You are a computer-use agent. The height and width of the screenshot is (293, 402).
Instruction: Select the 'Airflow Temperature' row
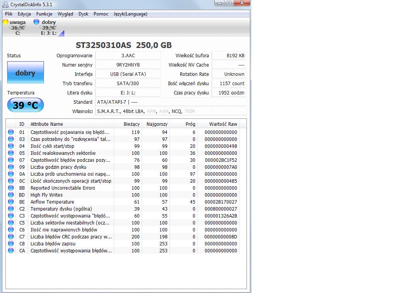pos(123,202)
